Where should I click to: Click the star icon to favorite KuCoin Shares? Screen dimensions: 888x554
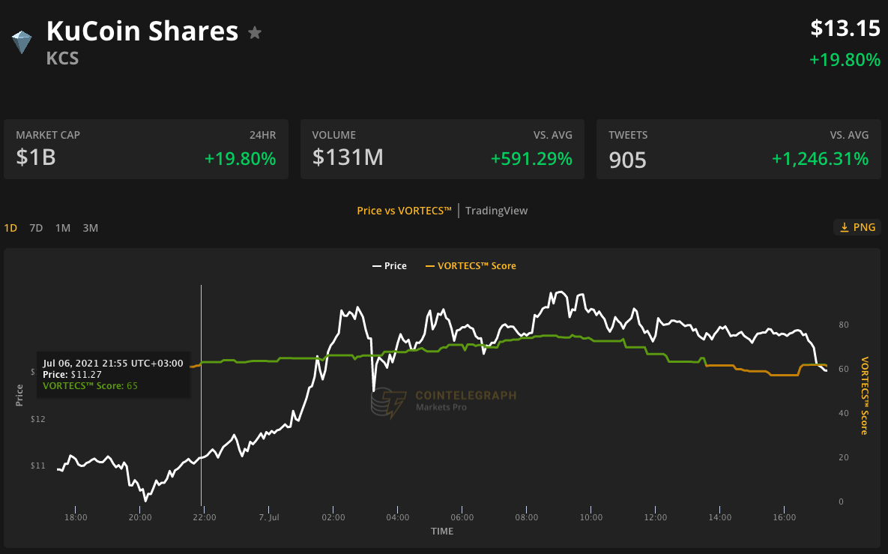254,32
